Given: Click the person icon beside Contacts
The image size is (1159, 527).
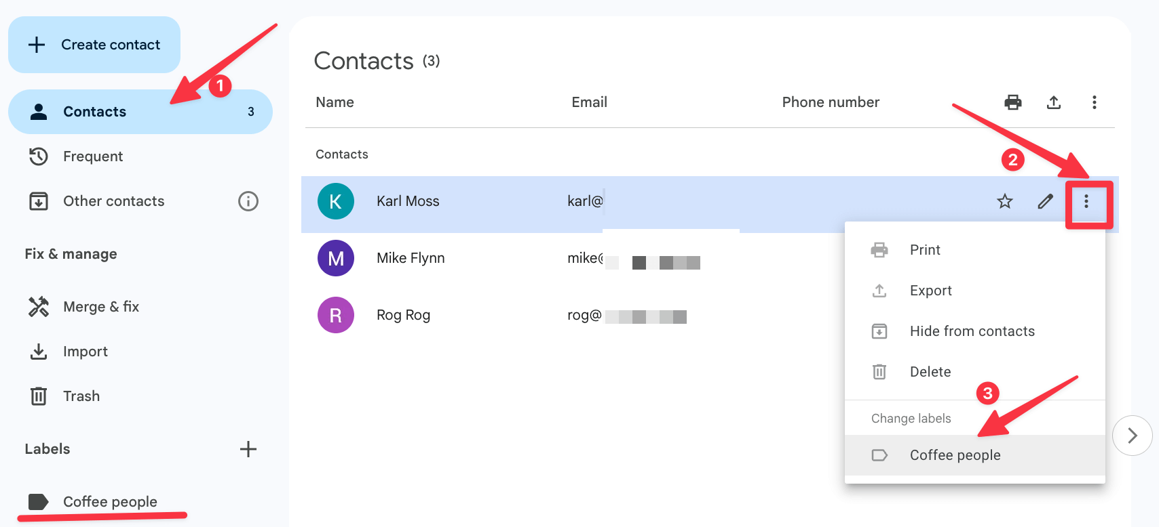Looking at the screenshot, I should [39, 112].
